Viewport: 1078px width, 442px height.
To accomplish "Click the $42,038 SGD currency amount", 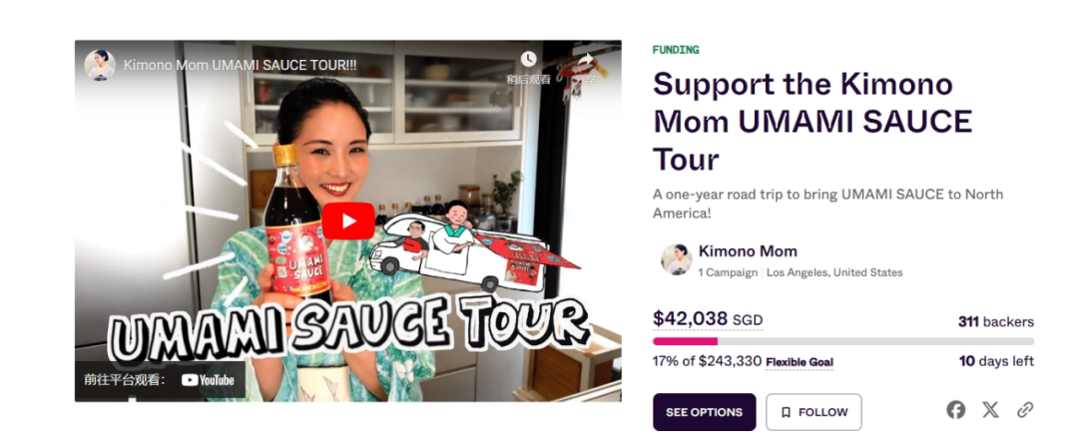I will coord(708,319).
